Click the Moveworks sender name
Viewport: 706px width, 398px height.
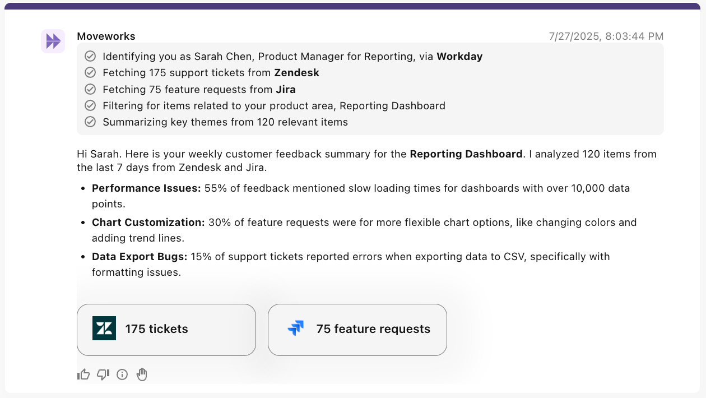(106, 36)
